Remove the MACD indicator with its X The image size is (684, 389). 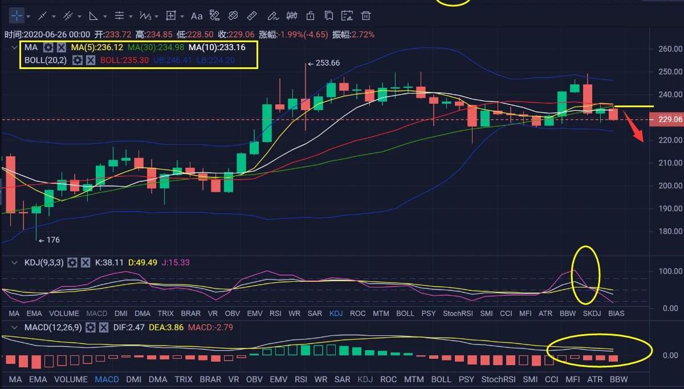point(104,327)
